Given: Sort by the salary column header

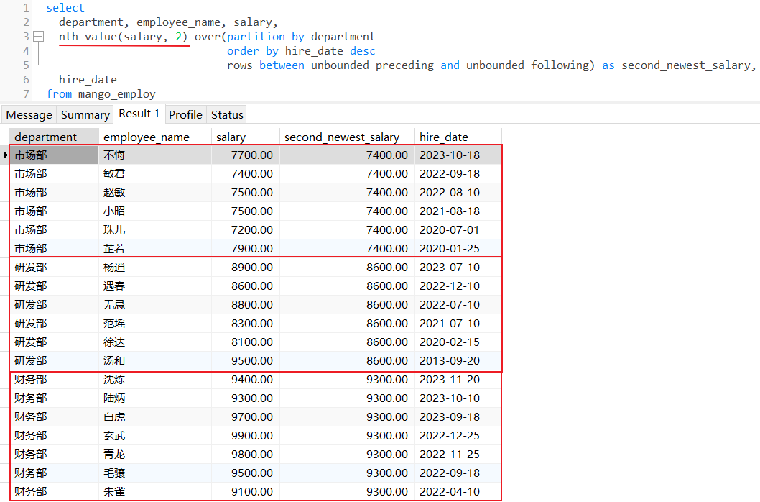Looking at the screenshot, I should pyautogui.click(x=246, y=137).
